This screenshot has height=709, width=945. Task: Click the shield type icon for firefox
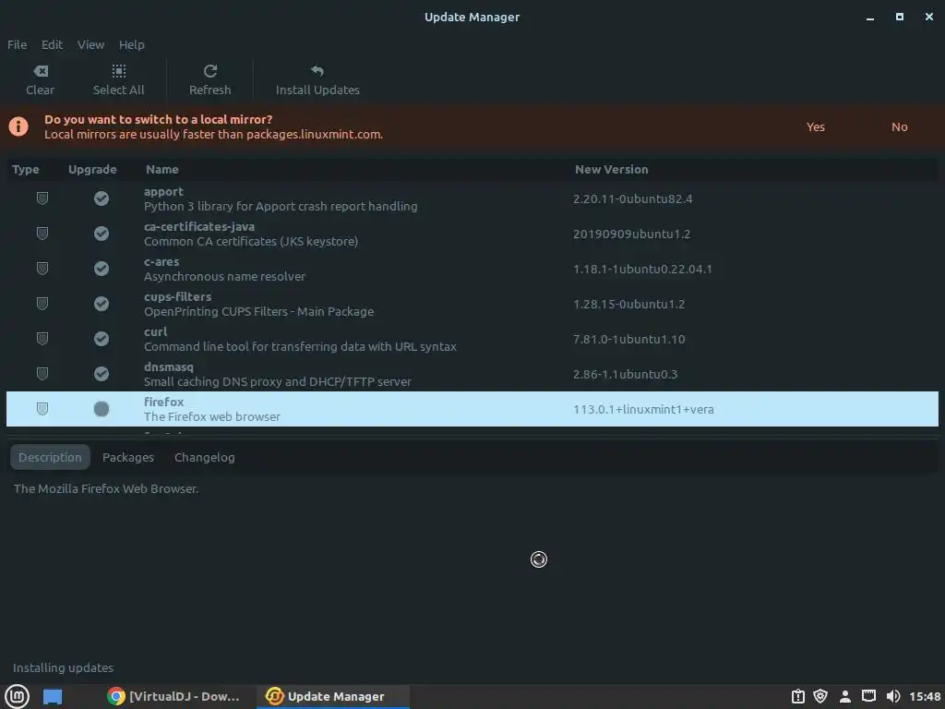(42, 409)
